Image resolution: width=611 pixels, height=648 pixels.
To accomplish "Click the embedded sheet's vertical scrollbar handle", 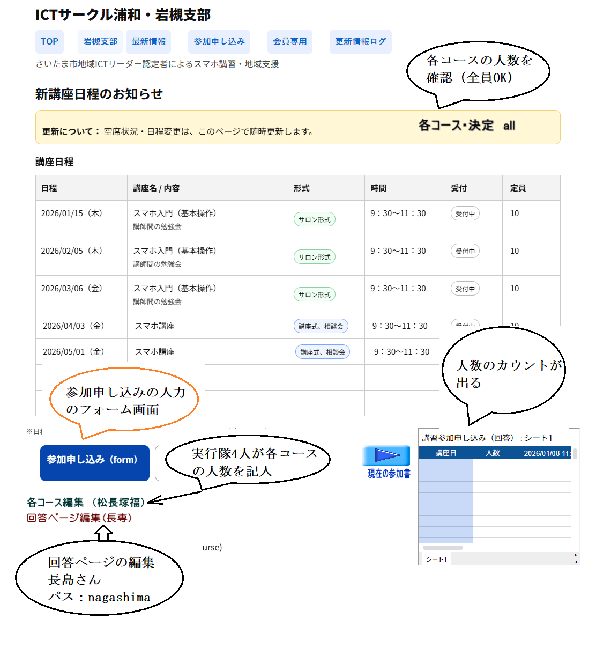I will (x=575, y=454).
